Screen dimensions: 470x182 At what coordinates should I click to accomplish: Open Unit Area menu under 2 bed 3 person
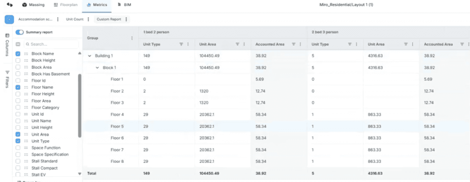(x=413, y=44)
